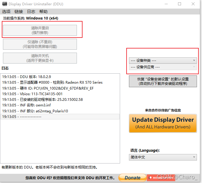This screenshot has height=183, width=202.
Task: Click the 清除并关机 button
Action: [40, 58]
